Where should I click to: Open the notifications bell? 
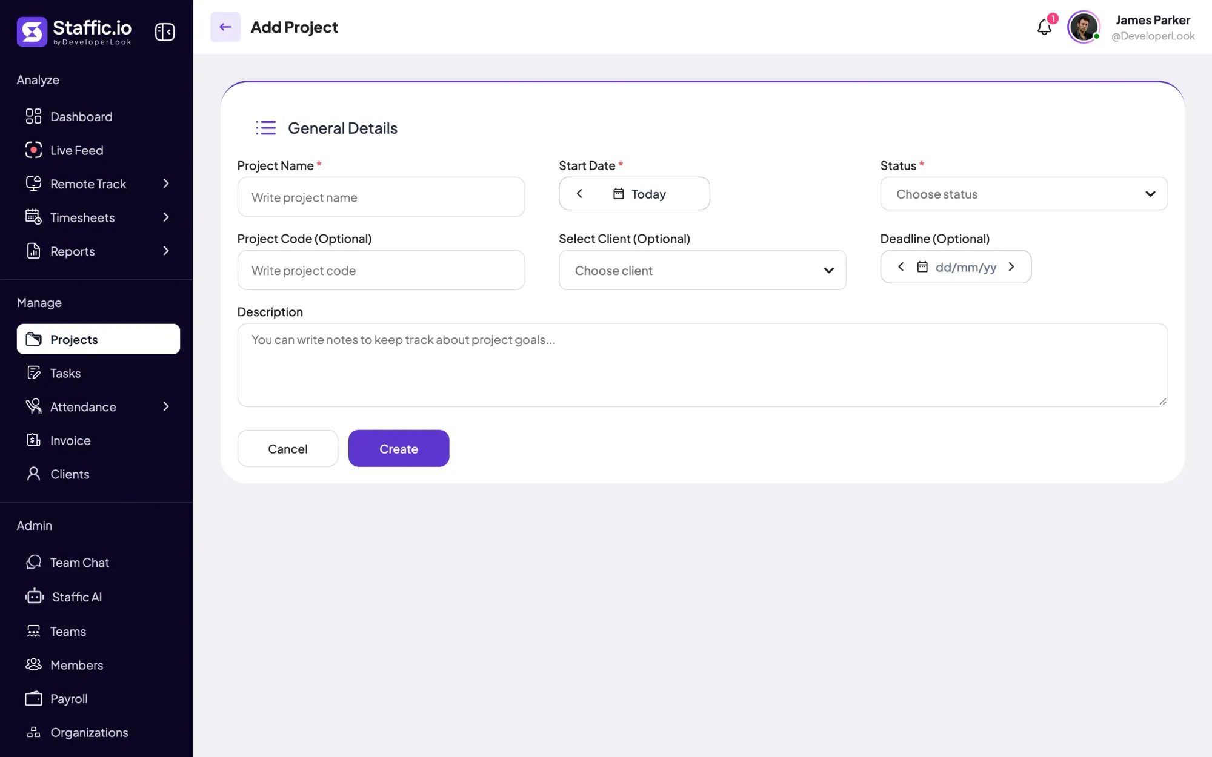click(1044, 27)
